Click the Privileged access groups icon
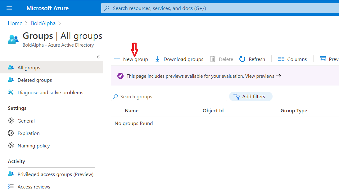Image resolution: width=339 pixels, height=195 pixels. [11, 174]
